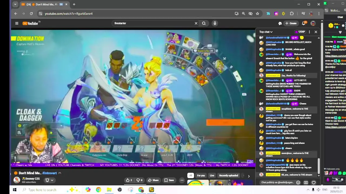This screenshot has height=194, width=346.
Task: Bookmark this page with the star
Action: 258,13
